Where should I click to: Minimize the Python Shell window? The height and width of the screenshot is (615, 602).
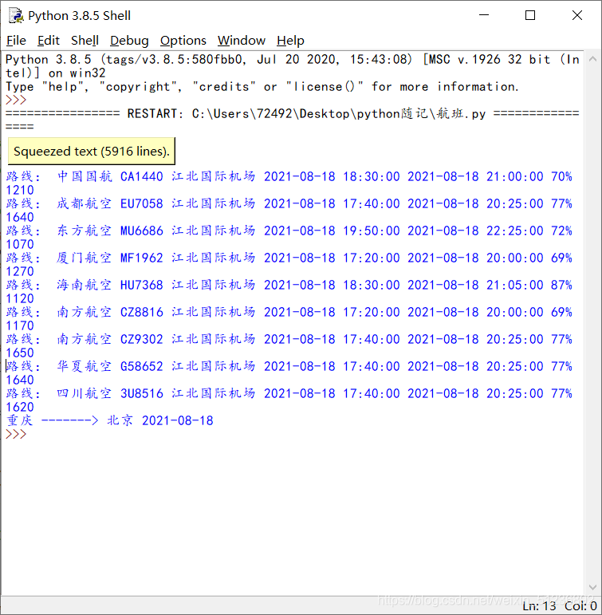tap(484, 15)
